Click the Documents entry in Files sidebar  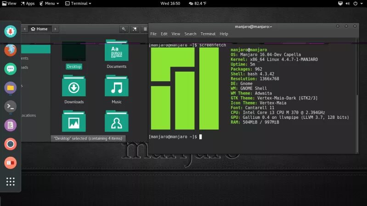[x=36, y=58]
